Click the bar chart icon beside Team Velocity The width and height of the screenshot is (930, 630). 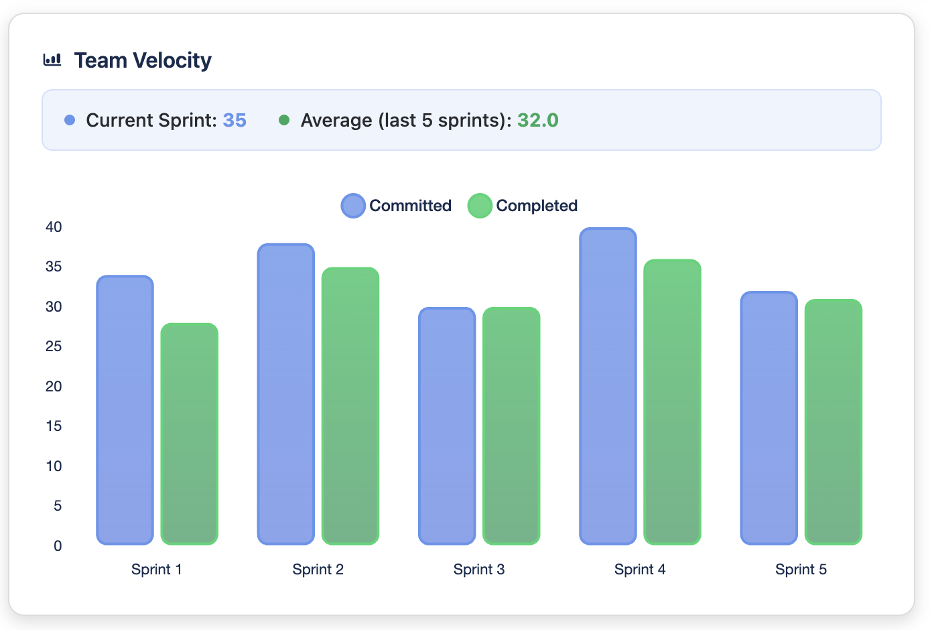[52, 60]
